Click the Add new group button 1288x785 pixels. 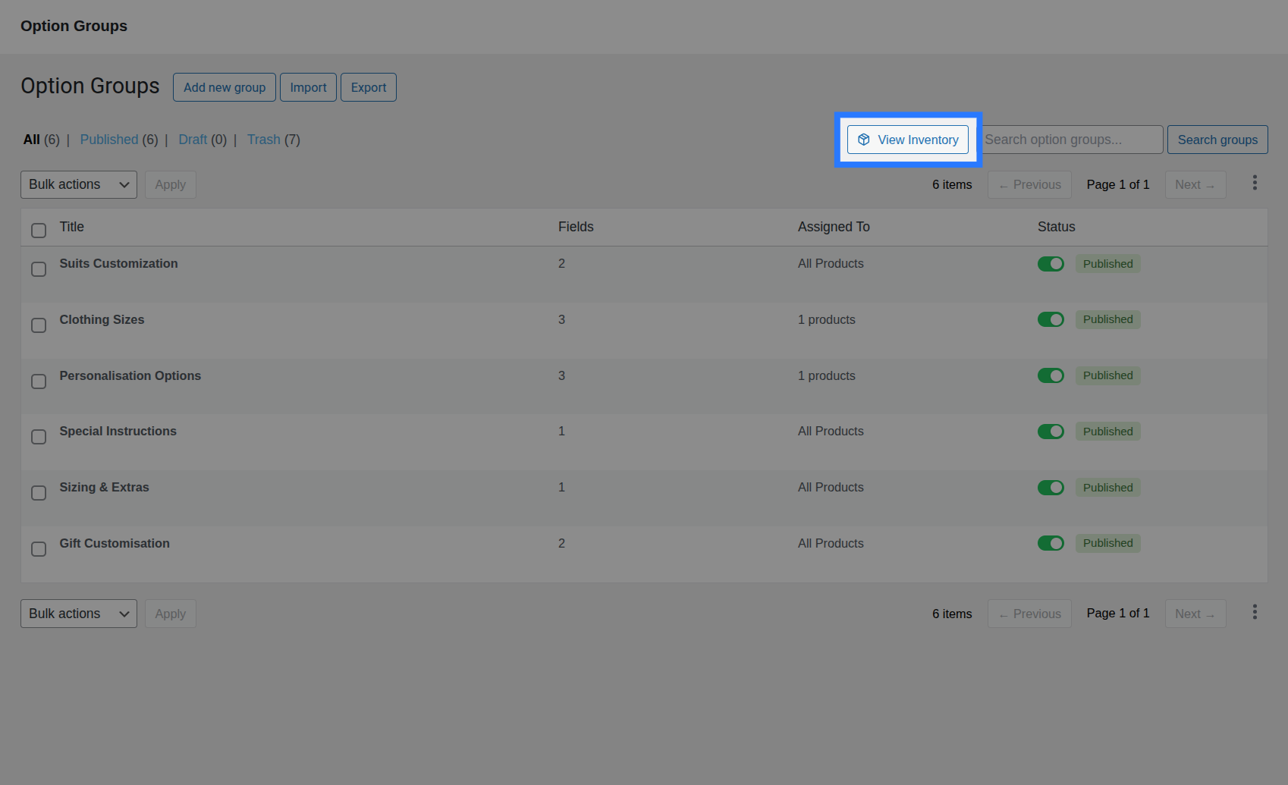(225, 87)
